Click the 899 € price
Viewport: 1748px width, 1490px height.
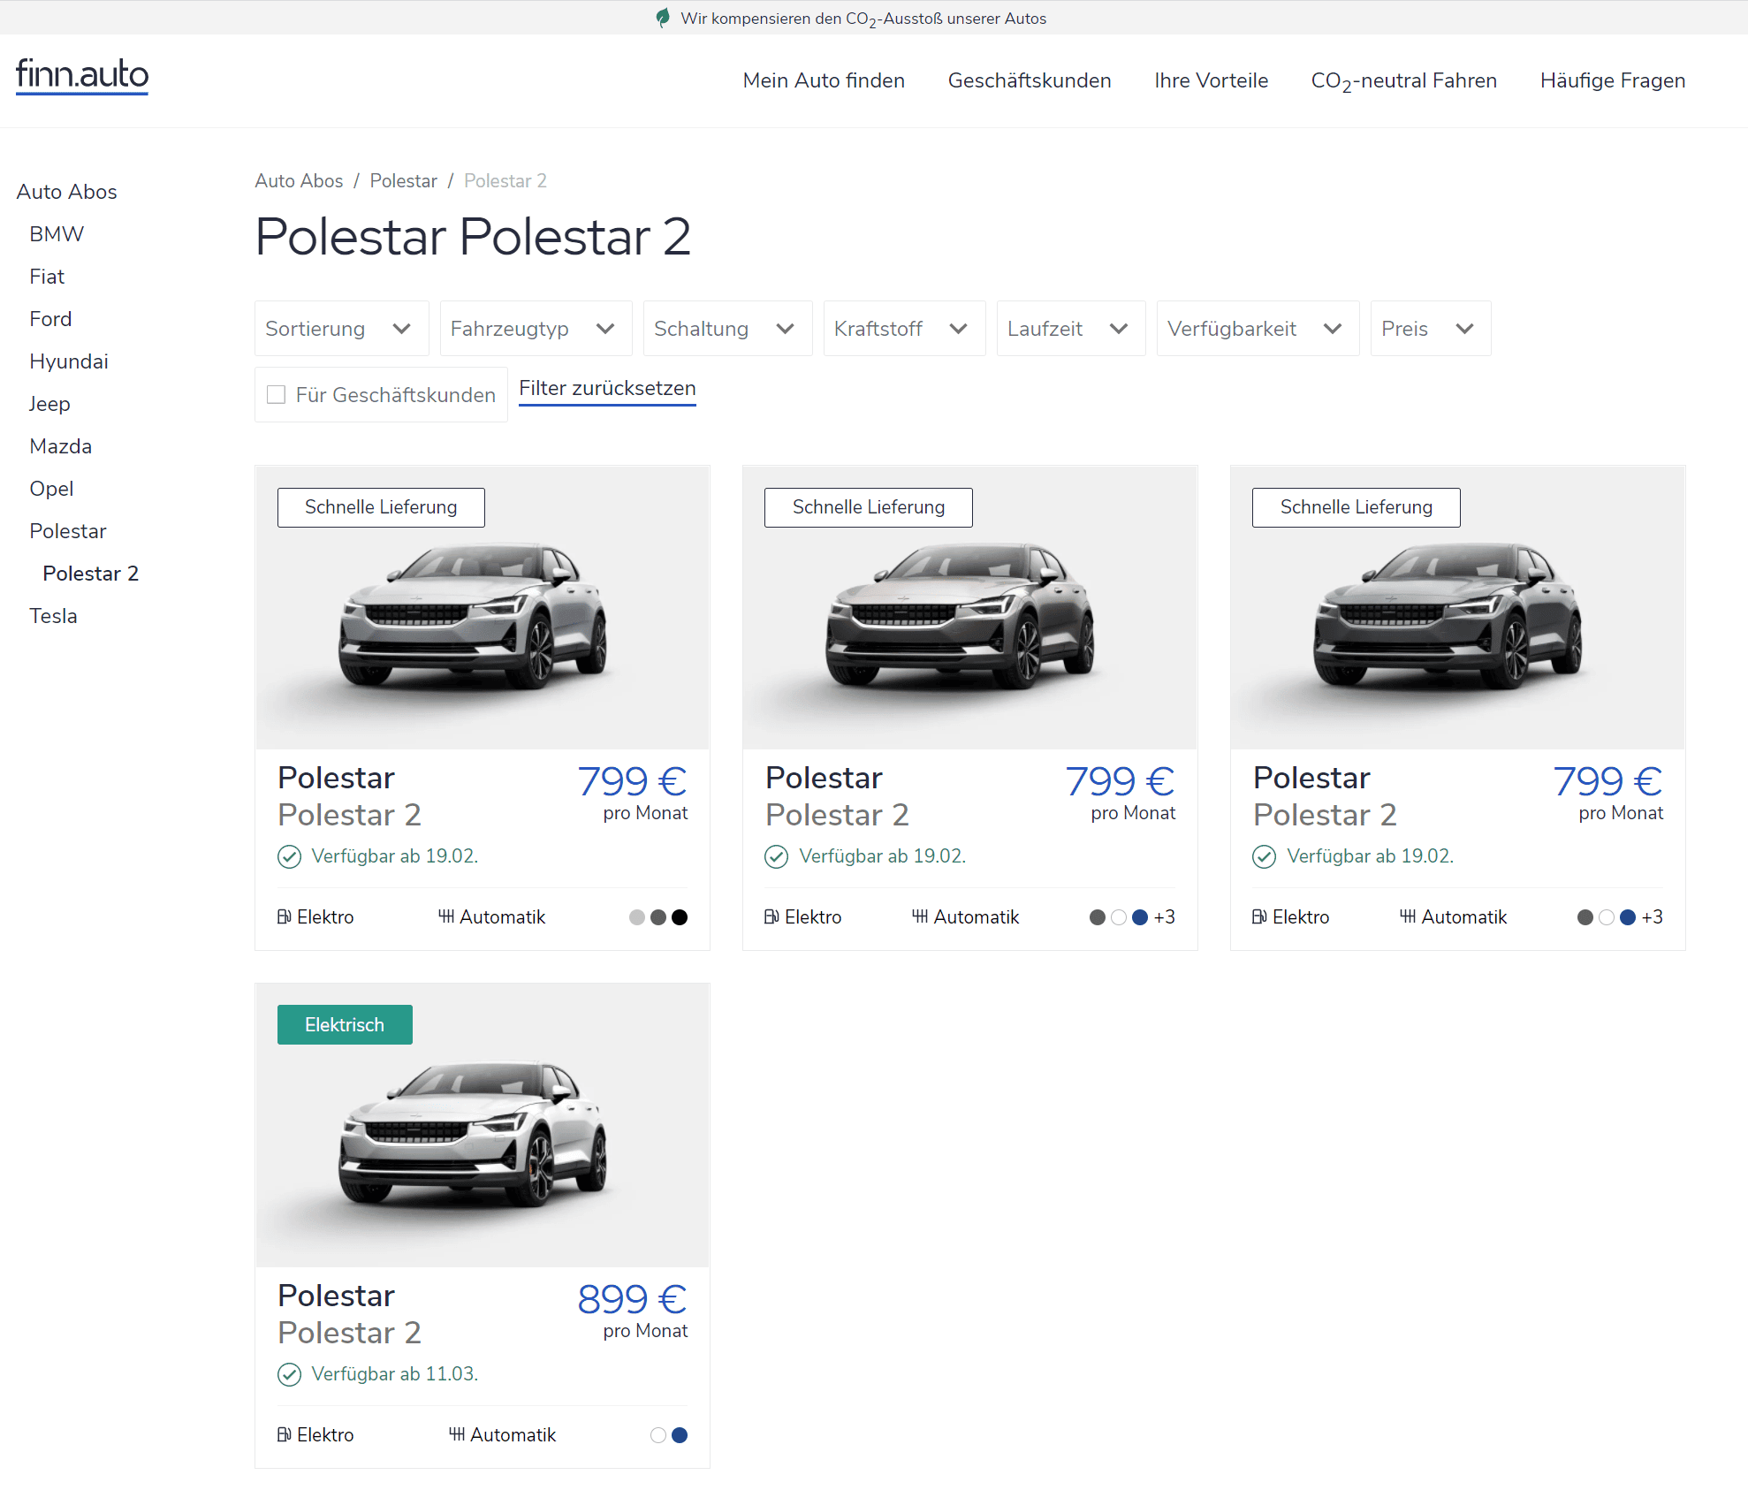point(633,1299)
